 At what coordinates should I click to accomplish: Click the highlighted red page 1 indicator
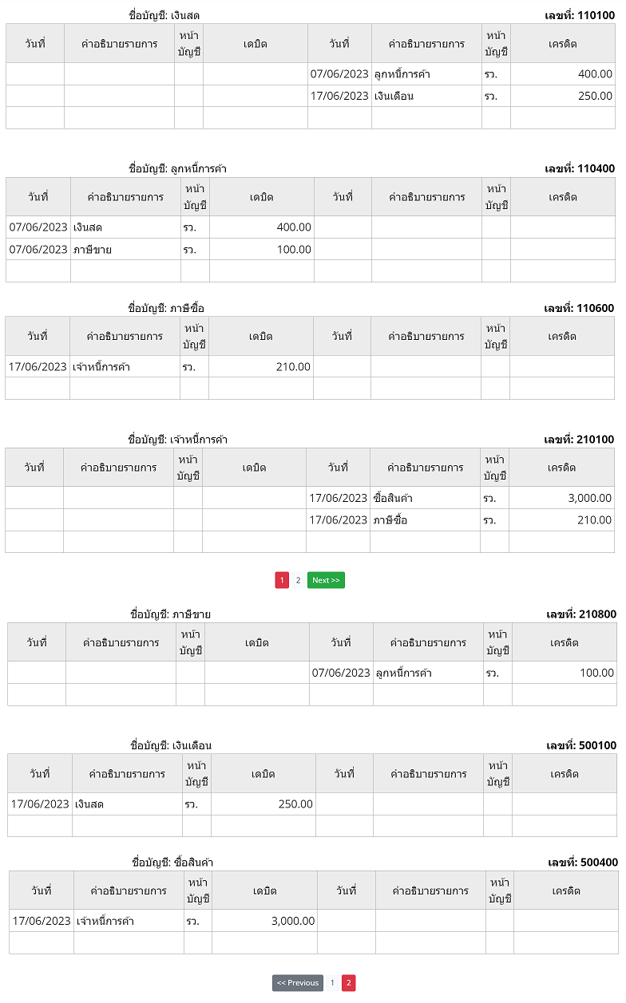(282, 580)
